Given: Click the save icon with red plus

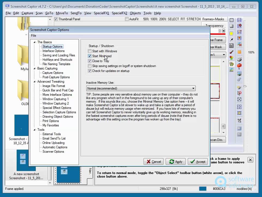Looking at the screenshot, I should tap(239, 26).
